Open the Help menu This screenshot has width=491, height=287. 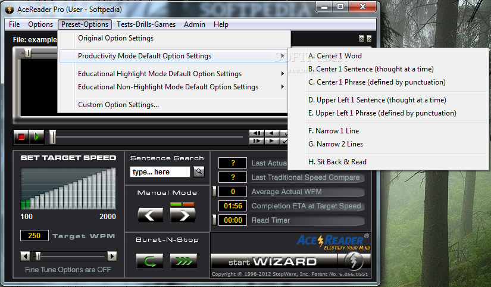click(x=221, y=24)
